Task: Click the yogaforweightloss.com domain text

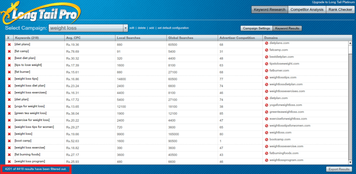Action: (285, 105)
